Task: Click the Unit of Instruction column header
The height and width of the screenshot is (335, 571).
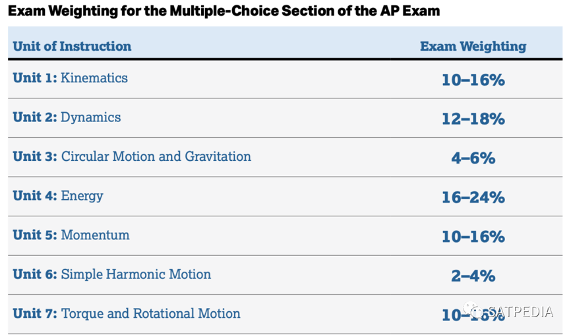Action: pos(72,46)
